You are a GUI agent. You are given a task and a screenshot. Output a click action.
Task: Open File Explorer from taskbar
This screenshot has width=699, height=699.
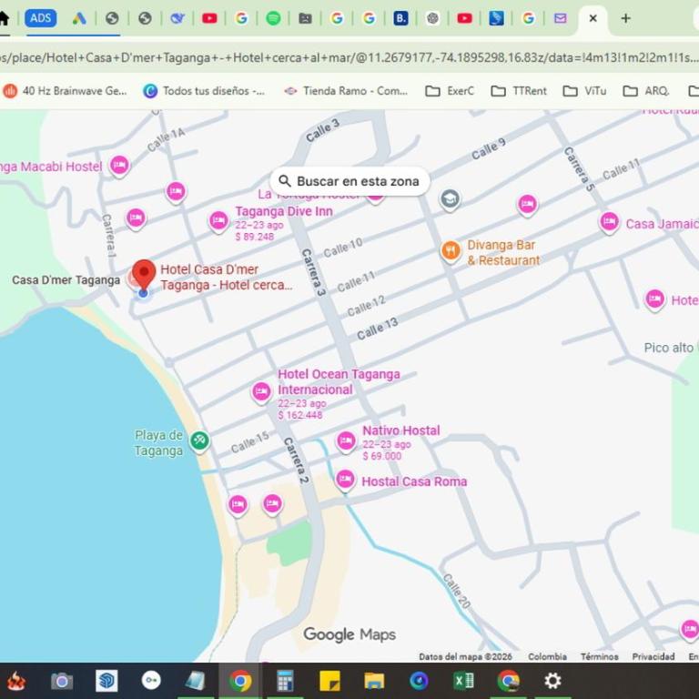pos(374,681)
